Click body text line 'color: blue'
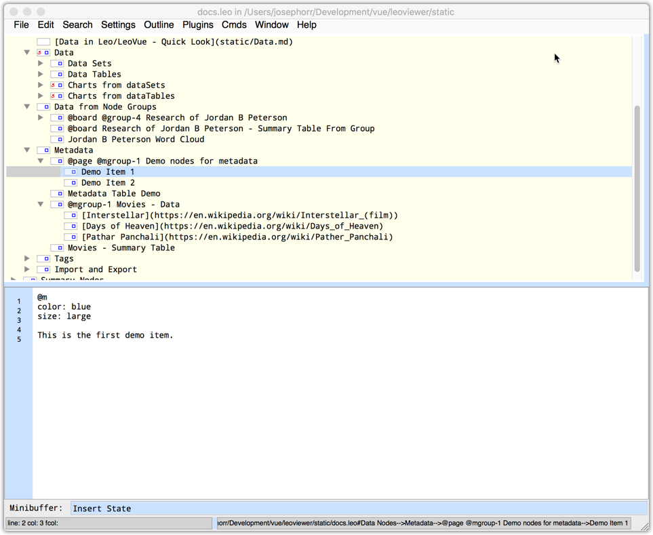Image resolution: width=653 pixels, height=535 pixels. tap(64, 307)
